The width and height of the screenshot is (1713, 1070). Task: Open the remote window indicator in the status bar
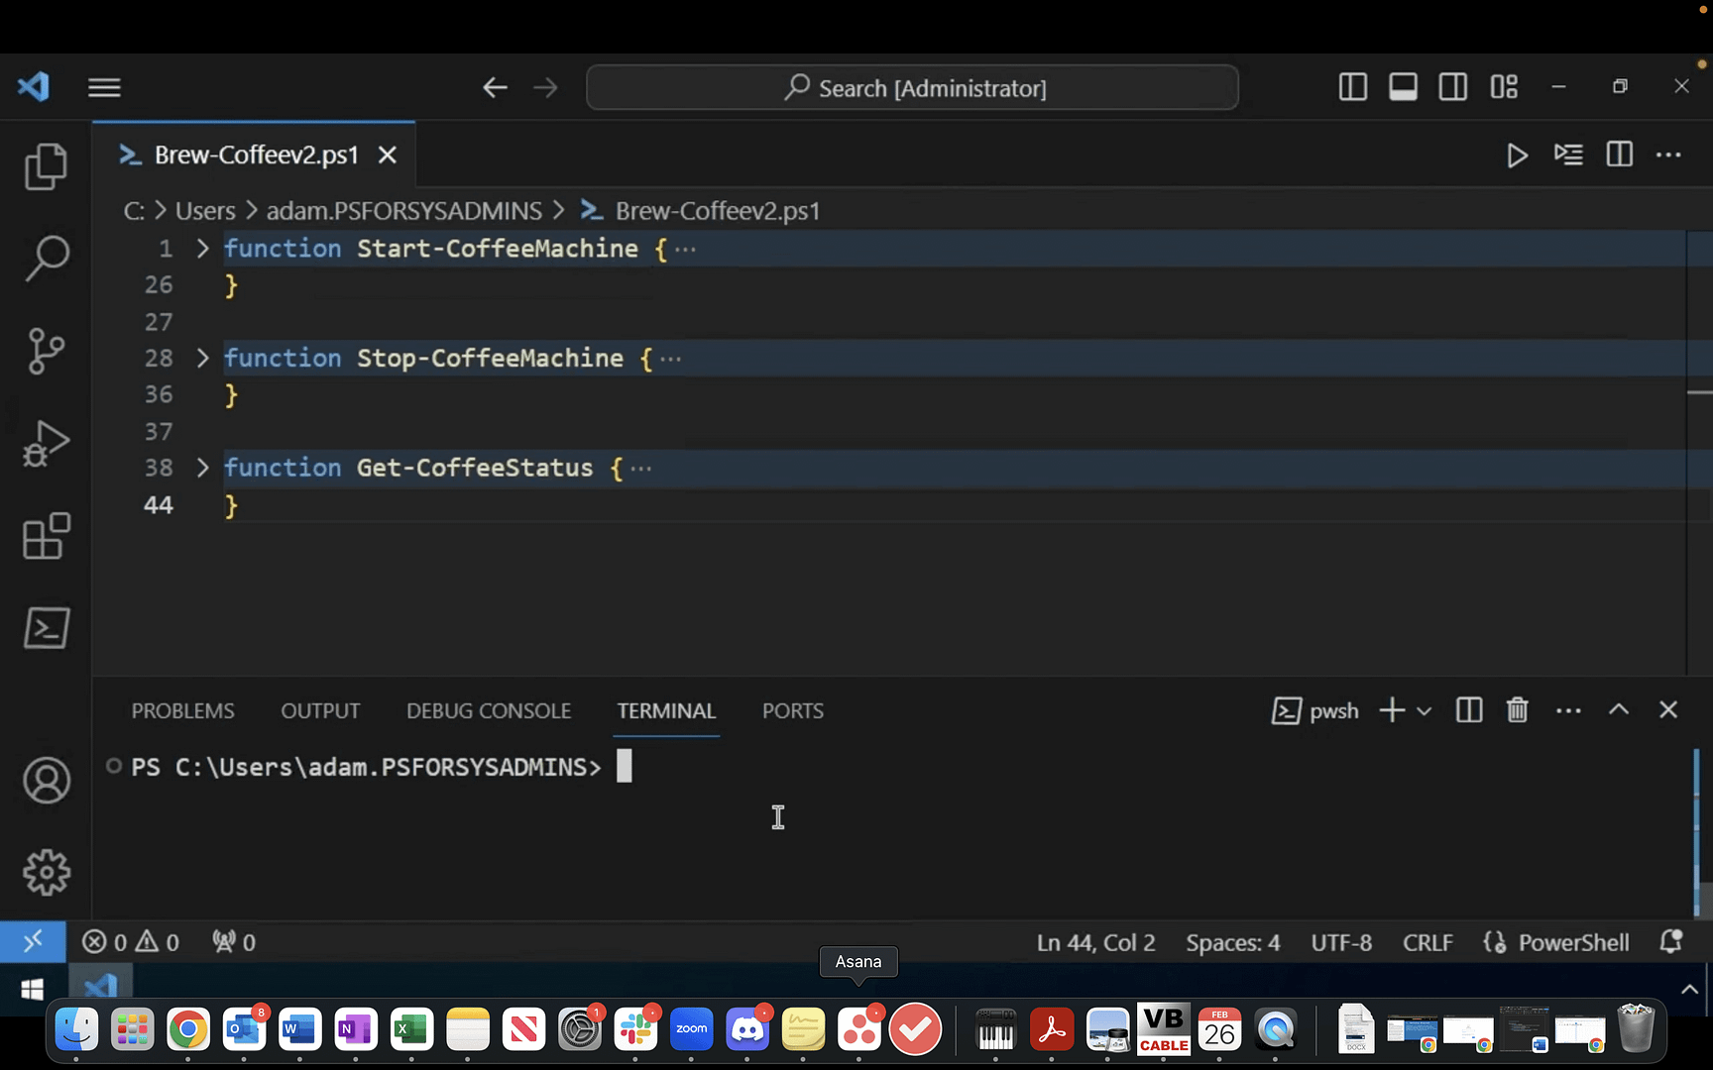click(33, 941)
